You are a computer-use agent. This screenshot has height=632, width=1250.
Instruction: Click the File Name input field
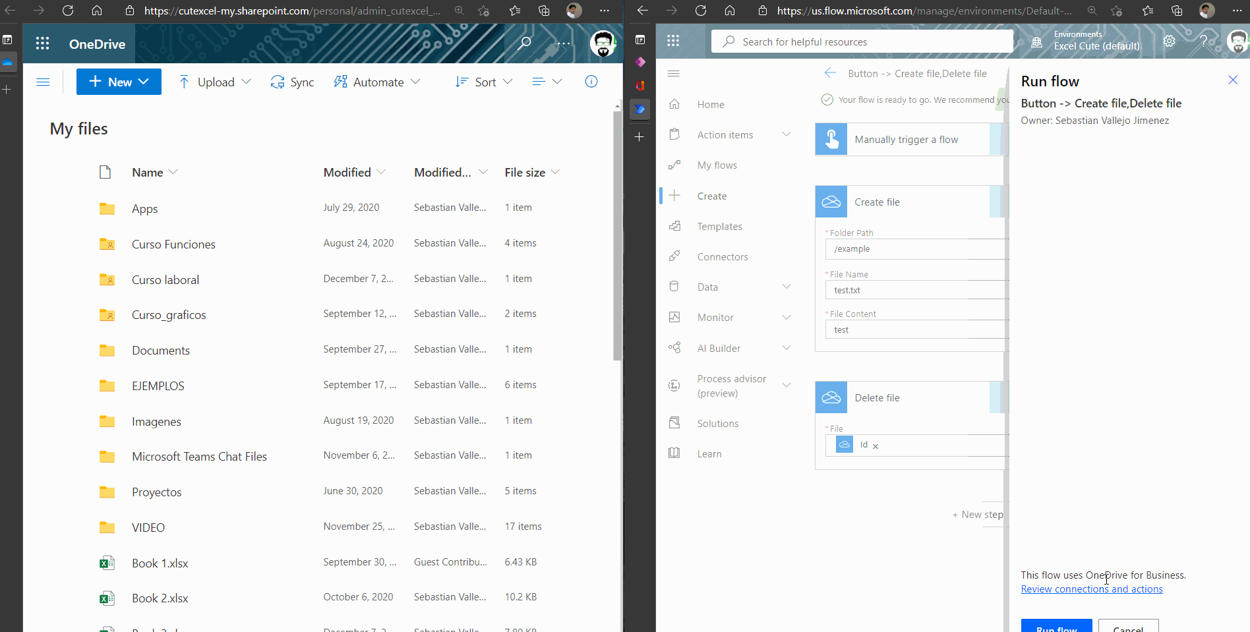(x=916, y=290)
